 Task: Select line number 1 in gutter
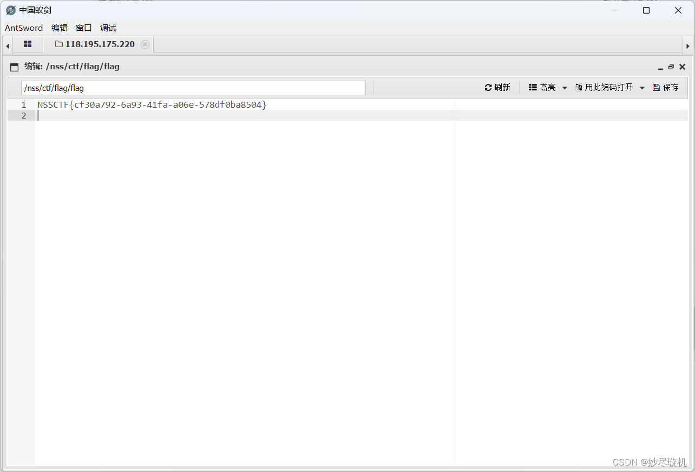pyautogui.click(x=24, y=104)
